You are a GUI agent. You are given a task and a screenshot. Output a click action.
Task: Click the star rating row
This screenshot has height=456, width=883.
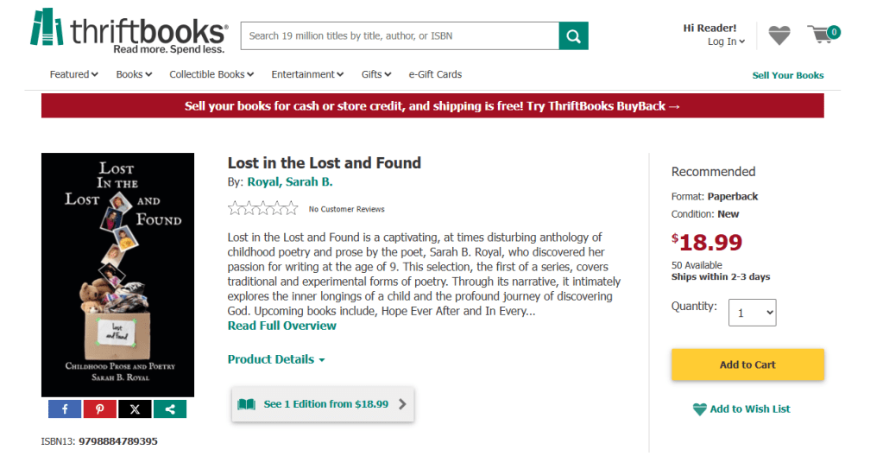[262, 208]
